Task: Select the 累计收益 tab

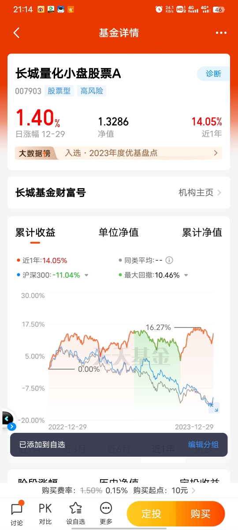Action: coord(35,232)
